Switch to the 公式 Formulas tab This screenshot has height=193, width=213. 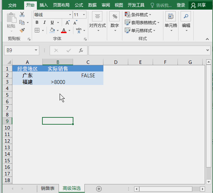pos(79,5)
